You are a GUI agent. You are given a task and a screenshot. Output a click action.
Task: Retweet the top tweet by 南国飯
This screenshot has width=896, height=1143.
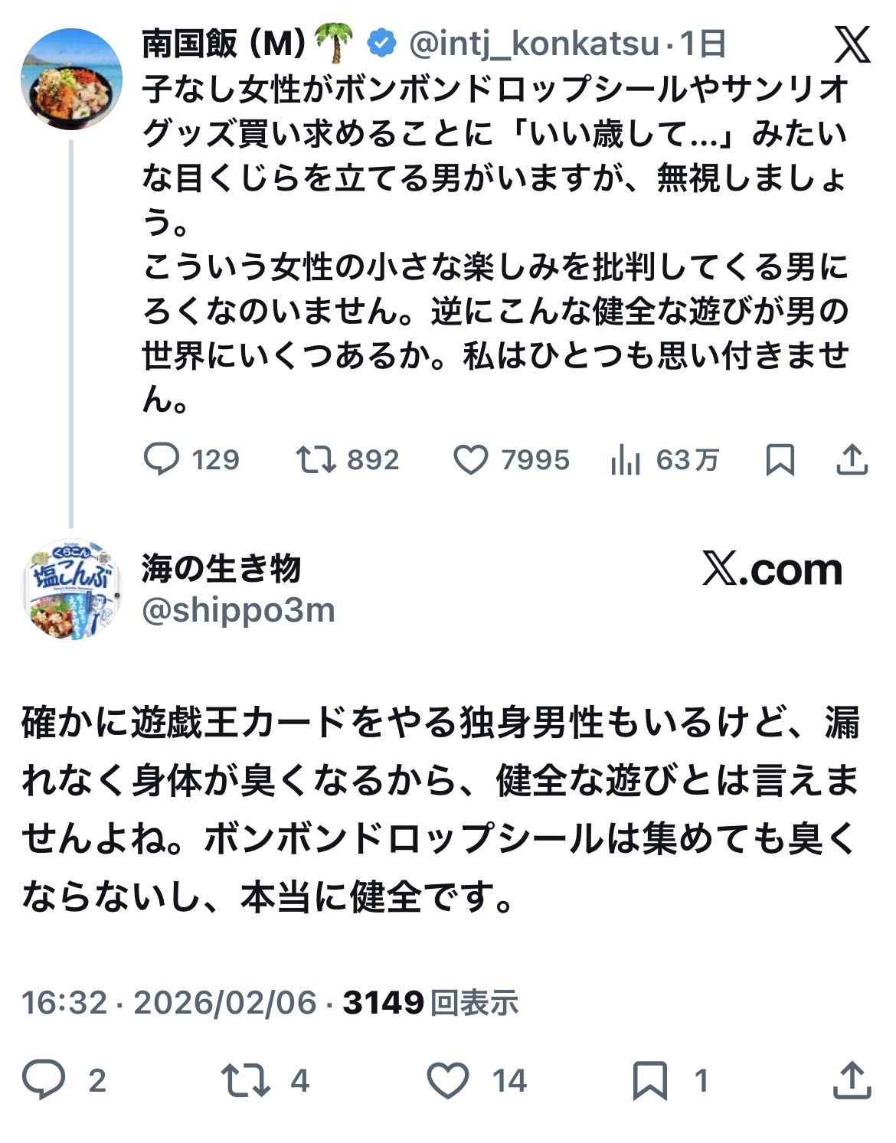pyautogui.click(x=316, y=460)
